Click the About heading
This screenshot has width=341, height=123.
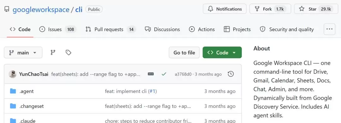point(262,48)
